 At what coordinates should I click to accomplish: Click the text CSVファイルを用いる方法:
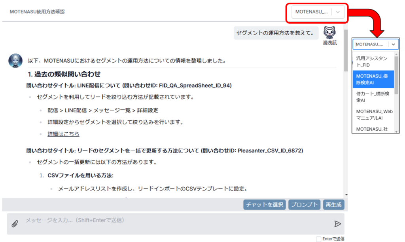pos(80,175)
